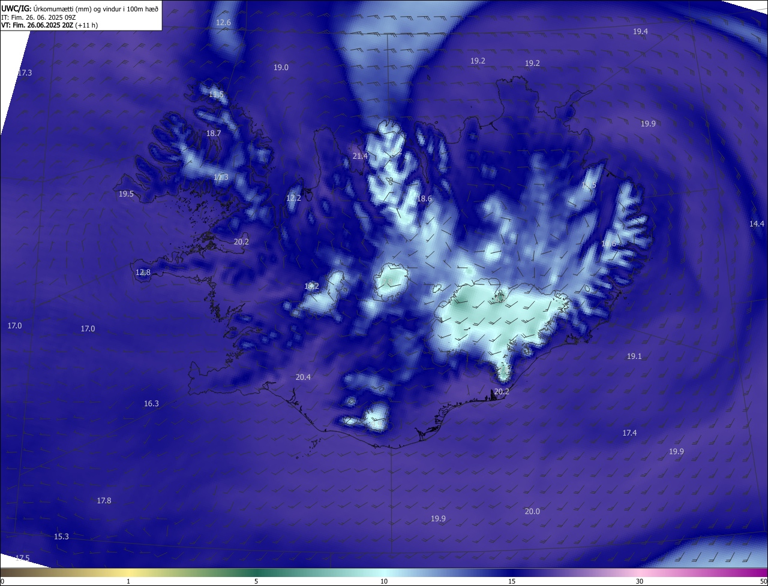The width and height of the screenshot is (768, 586).
Task: Click the 'IT: Fim. 26. 06. 2025 09Z' line
Action: tap(38, 17)
